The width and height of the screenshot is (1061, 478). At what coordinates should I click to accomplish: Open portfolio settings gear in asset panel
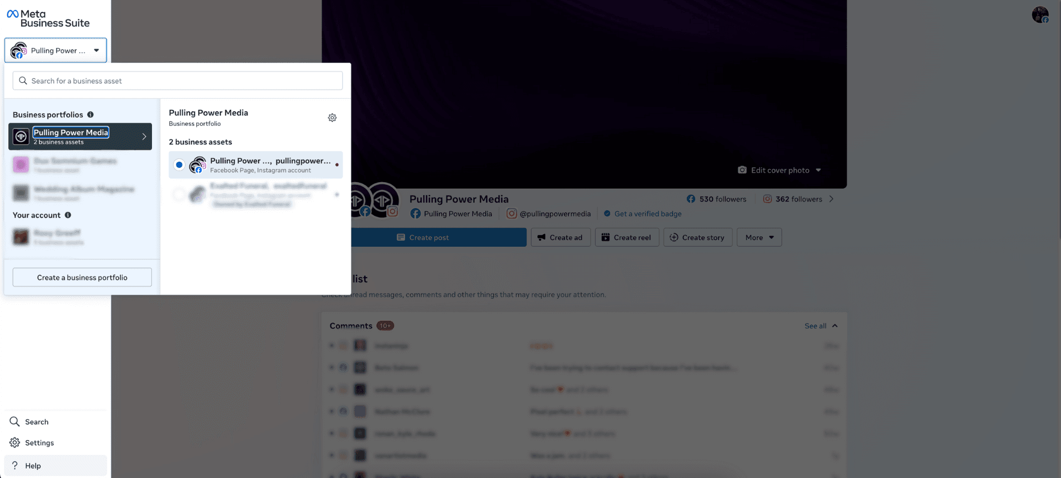(x=332, y=118)
